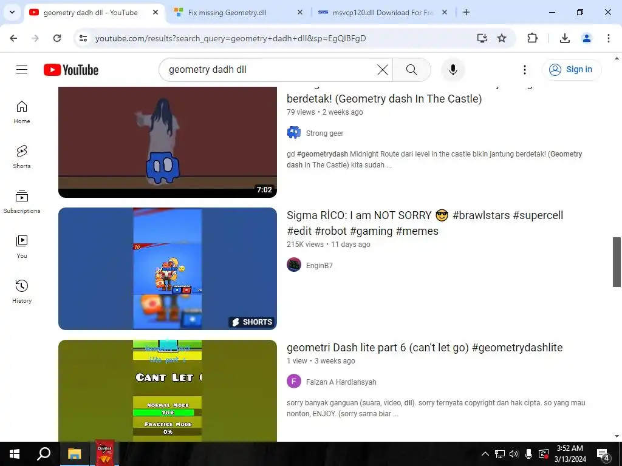
Task: Click Faizan A Hardiansyah purple avatar
Action: coord(294,381)
